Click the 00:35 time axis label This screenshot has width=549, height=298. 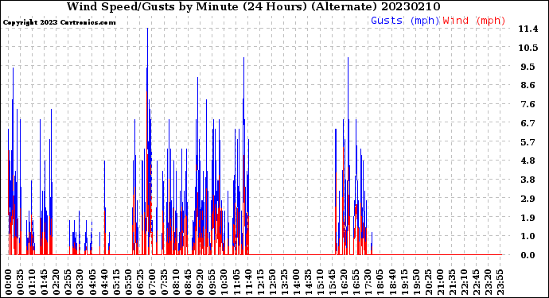(x=21, y=282)
